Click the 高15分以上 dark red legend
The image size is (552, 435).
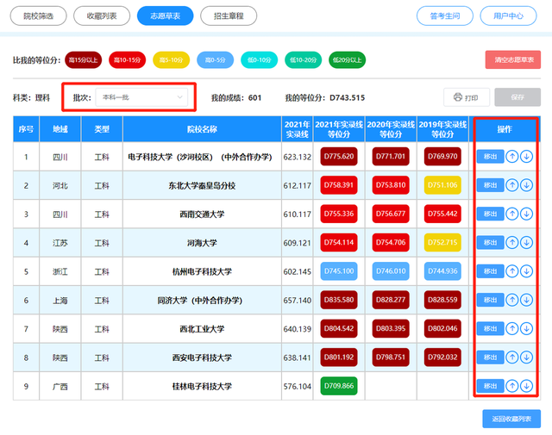(83, 59)
